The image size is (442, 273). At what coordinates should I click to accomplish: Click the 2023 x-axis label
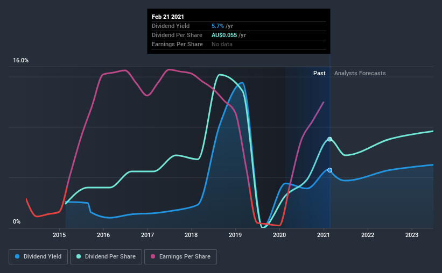[411, 235]
